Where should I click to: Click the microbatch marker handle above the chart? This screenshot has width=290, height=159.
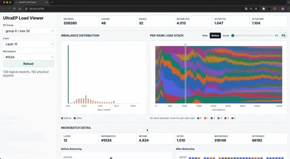tap(185, 45)
